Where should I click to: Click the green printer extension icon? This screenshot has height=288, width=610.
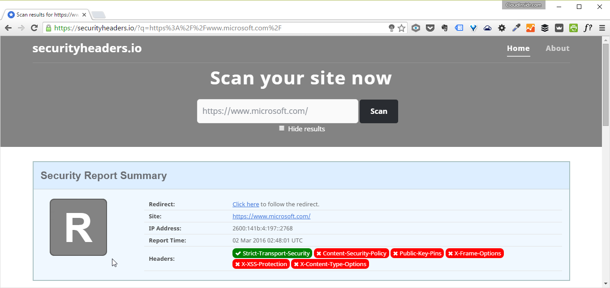573,28
